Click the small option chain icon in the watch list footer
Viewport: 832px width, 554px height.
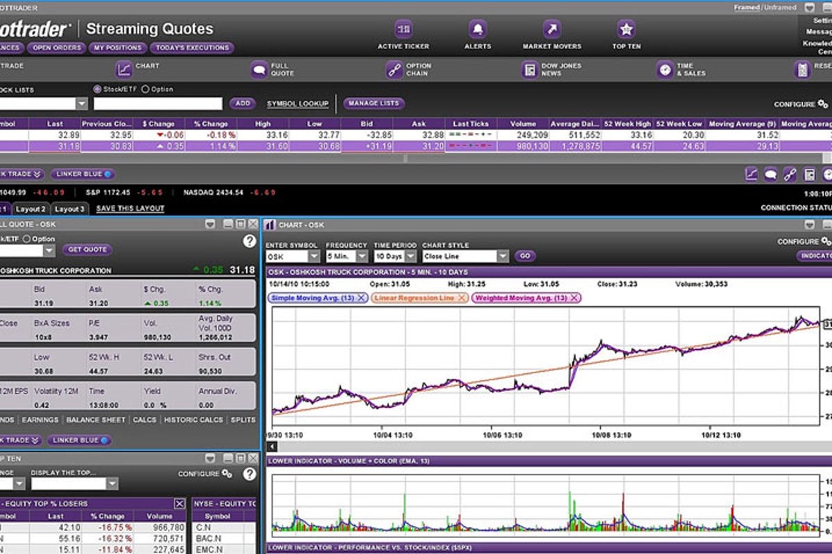[790, 175]
